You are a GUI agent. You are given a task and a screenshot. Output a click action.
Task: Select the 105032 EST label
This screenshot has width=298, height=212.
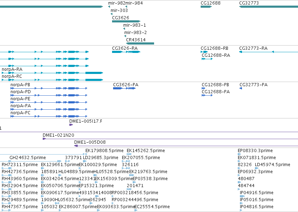coord(49,207)
